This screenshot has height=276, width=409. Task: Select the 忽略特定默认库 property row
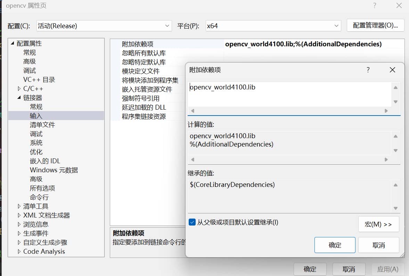click(144, 62)
